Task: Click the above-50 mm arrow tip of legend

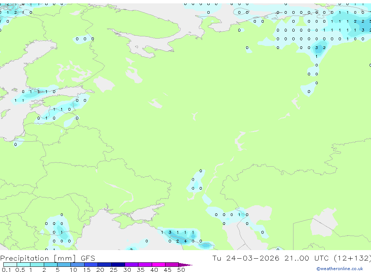Action: [x=185, y=265]
